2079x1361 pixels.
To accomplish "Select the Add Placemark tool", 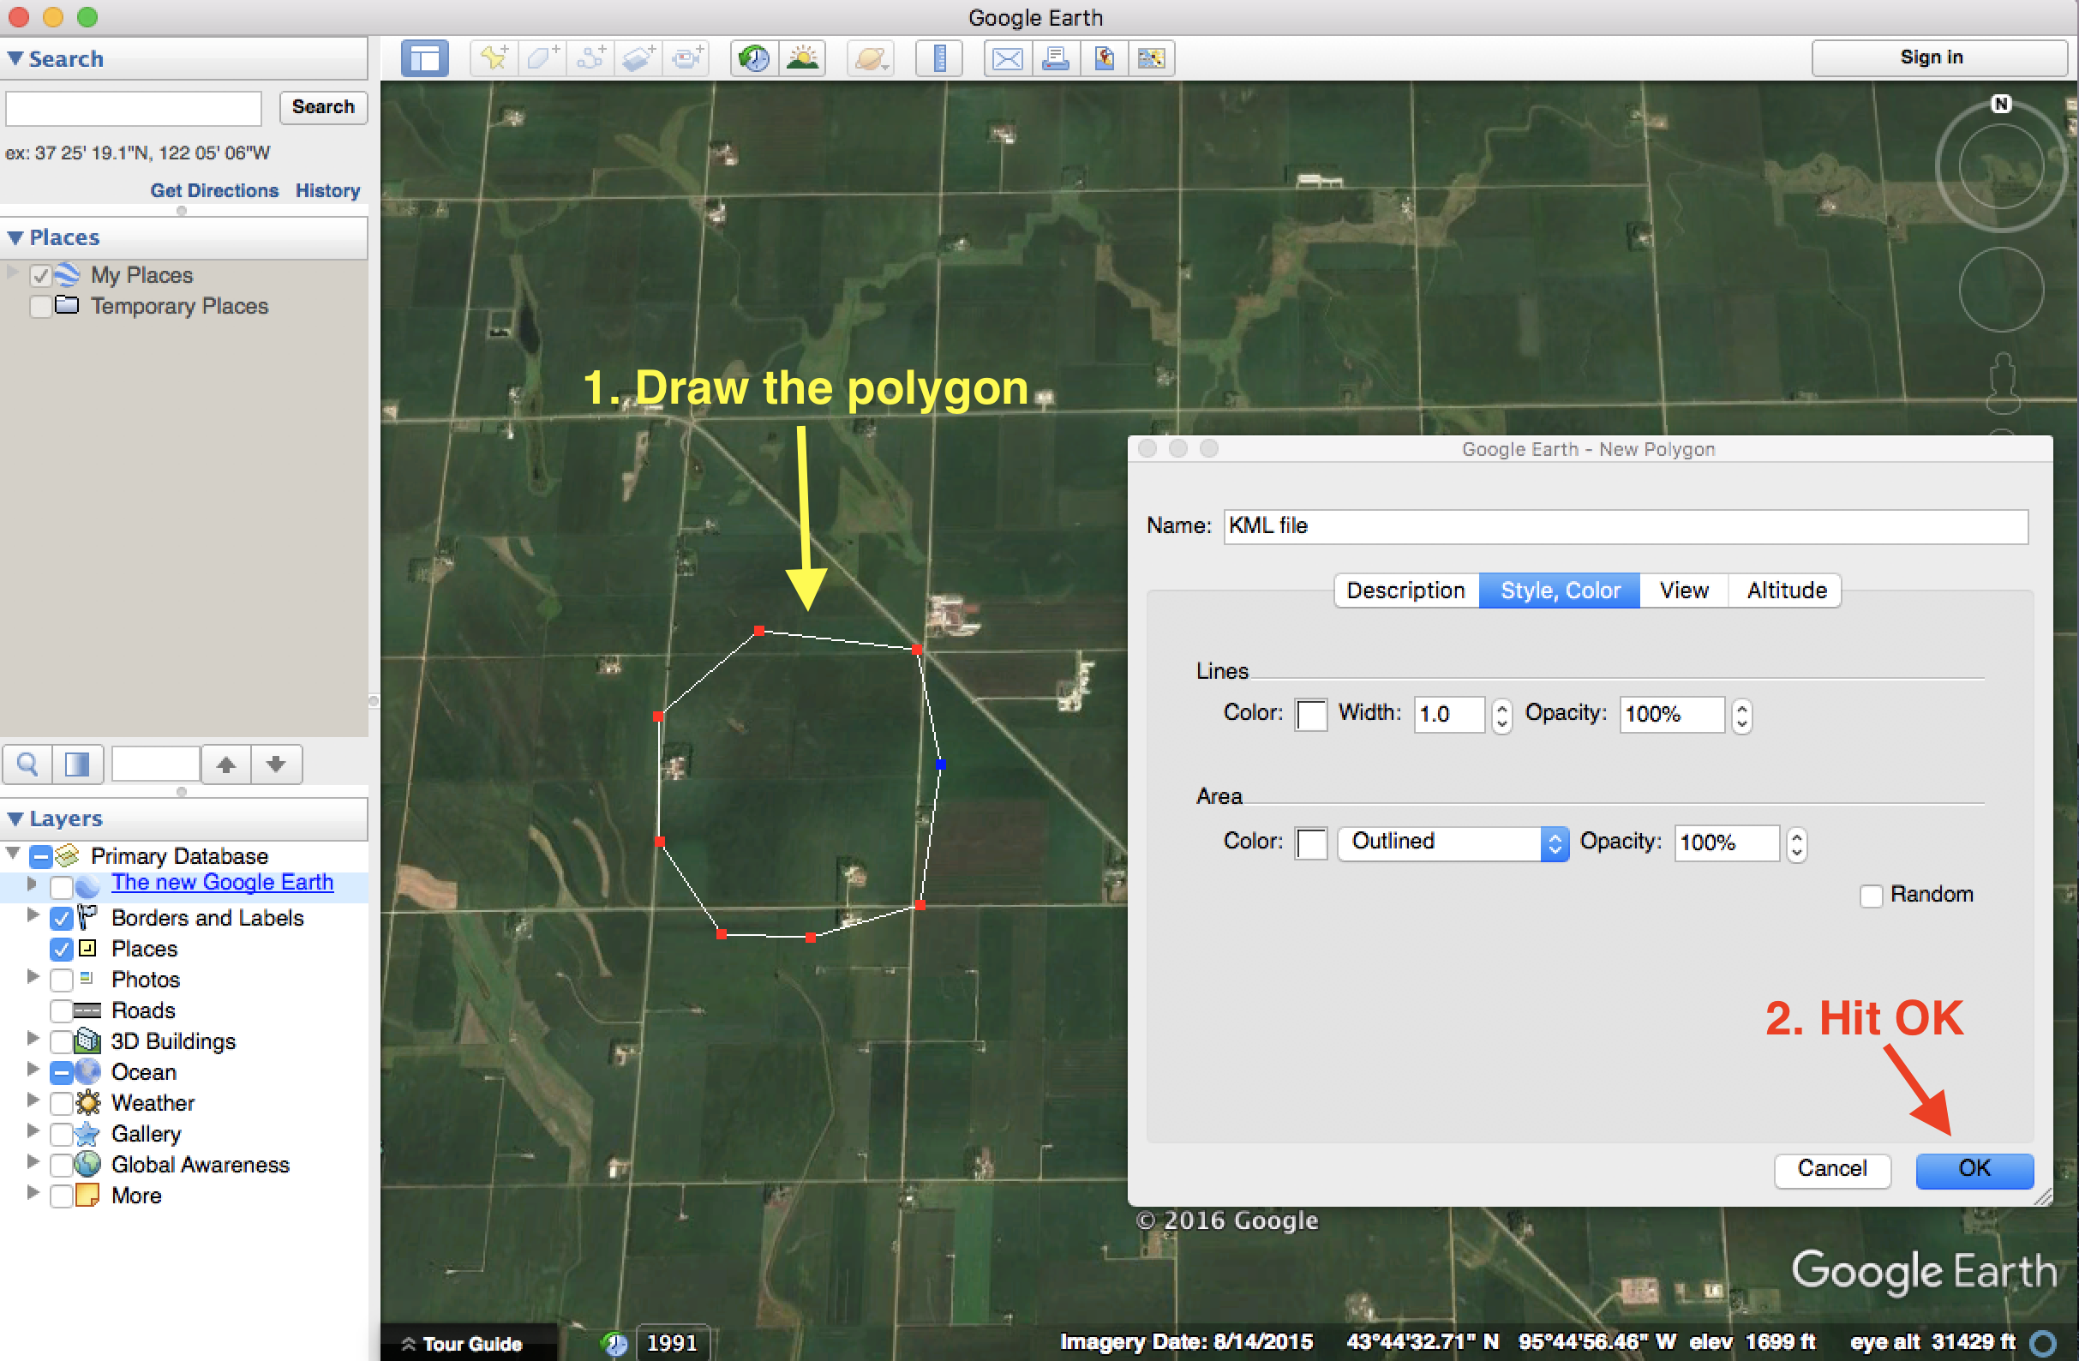I will point(494,57).
